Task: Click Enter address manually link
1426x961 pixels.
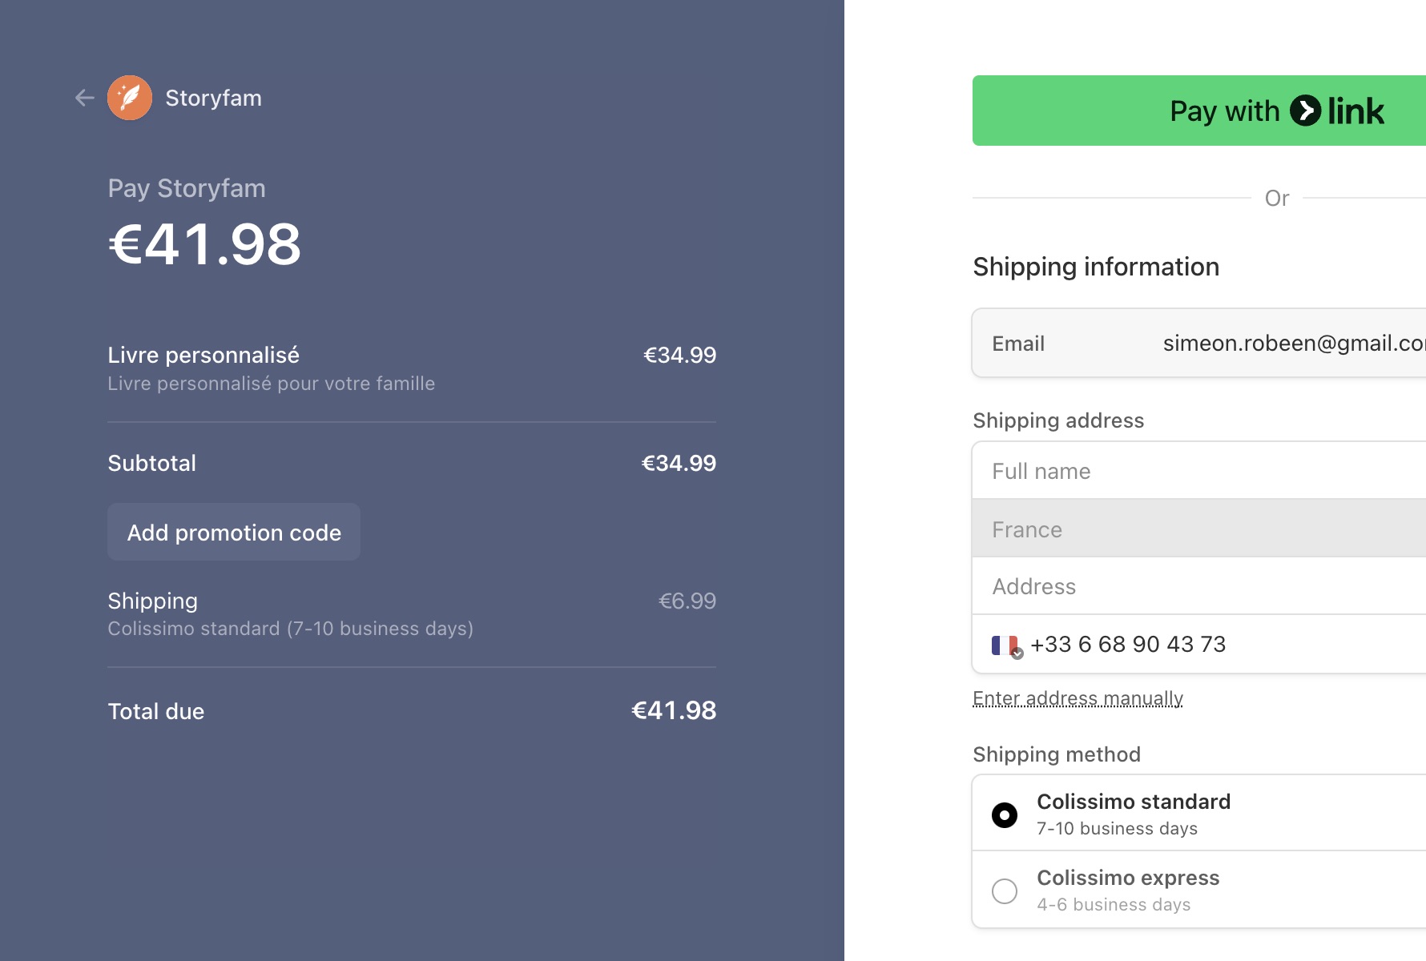Action: [x=1077, y=698]
